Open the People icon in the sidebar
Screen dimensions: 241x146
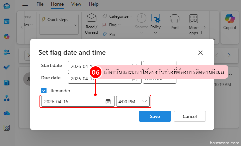pyautogui.click(x=7, y=52)
